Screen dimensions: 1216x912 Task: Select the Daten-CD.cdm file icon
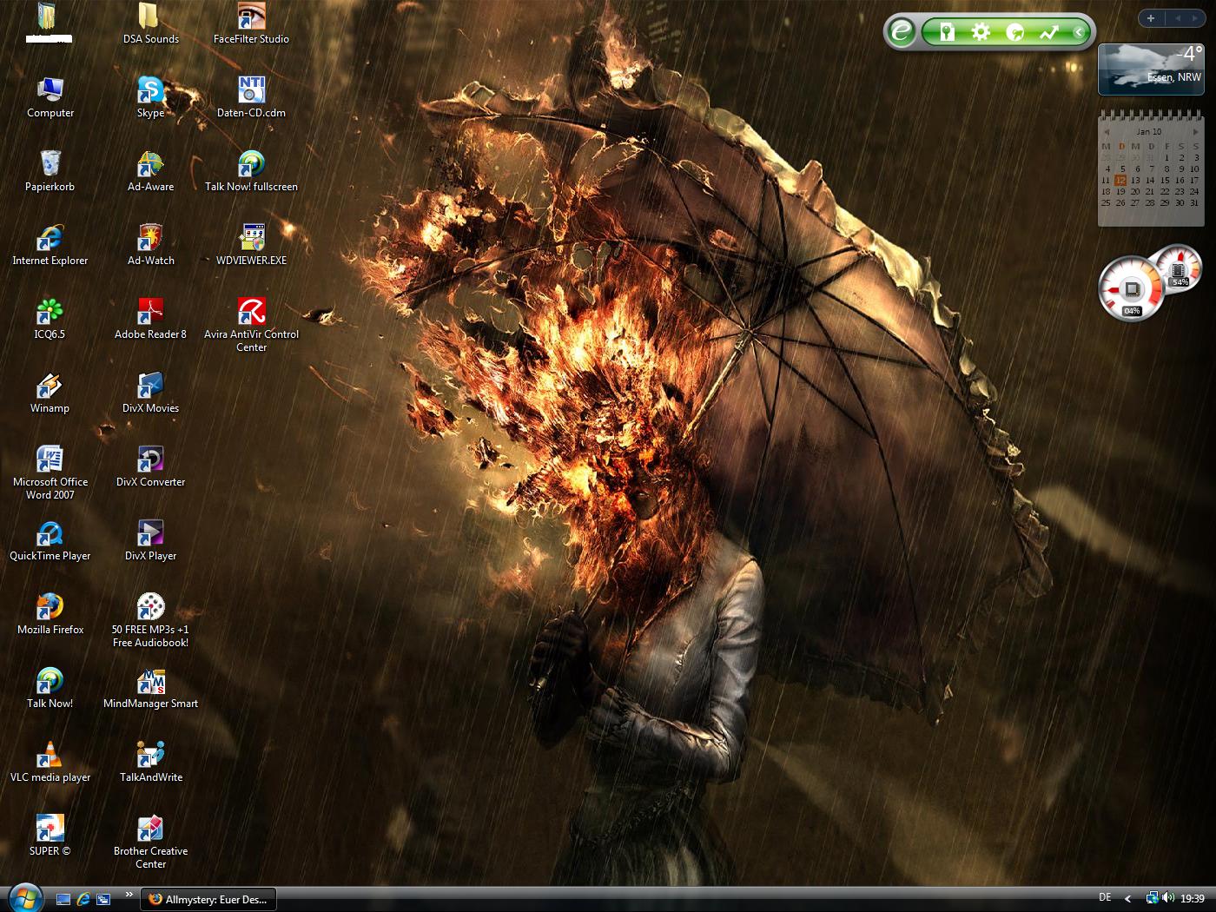[251, 96]
